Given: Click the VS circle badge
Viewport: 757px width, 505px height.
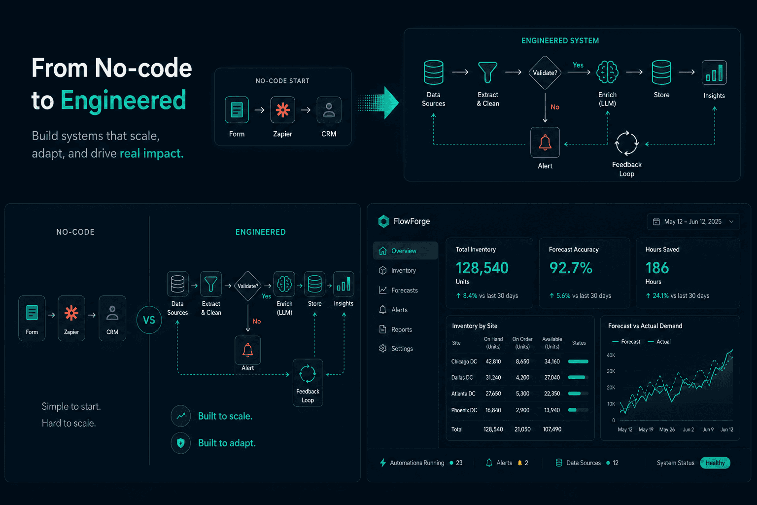Looking at the screenshot, I should point(149,320).
